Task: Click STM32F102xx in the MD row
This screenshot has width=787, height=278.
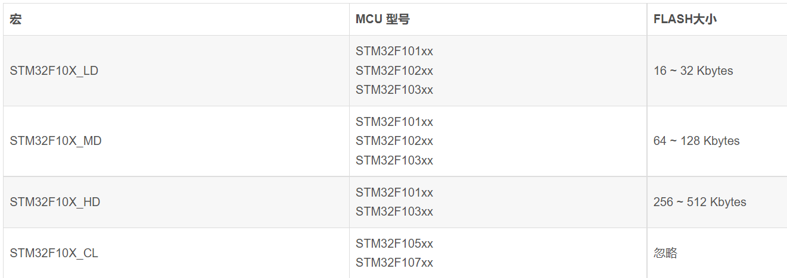Action: [x=394, y=141]
